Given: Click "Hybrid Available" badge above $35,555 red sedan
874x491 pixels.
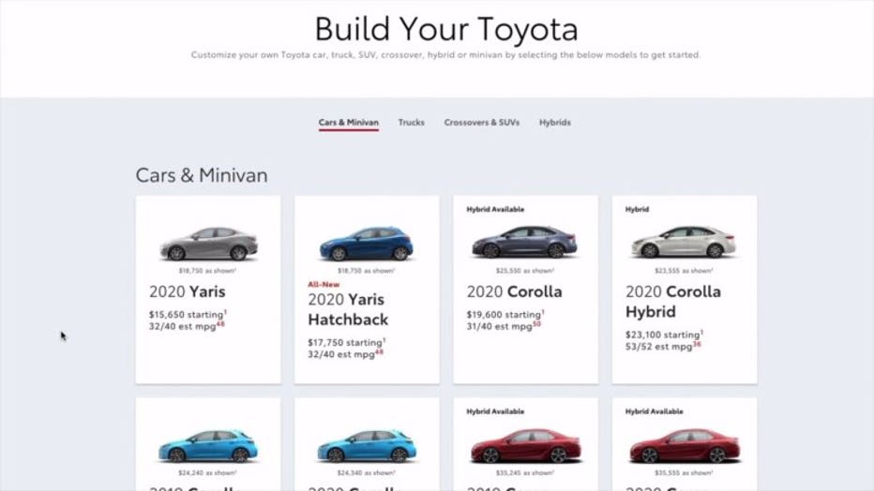Looking at the screenshot, I should coord(655,411).
